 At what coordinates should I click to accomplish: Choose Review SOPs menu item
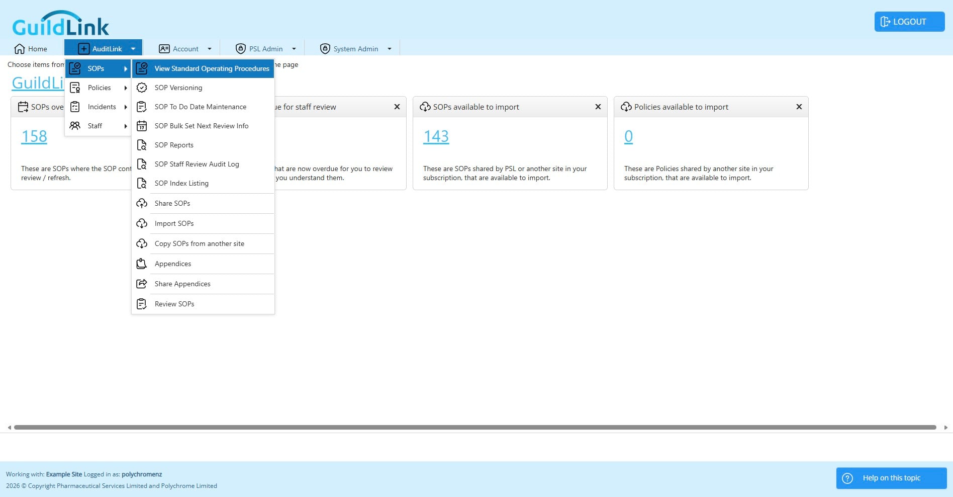pyautogui.click(x=203, y=304)
